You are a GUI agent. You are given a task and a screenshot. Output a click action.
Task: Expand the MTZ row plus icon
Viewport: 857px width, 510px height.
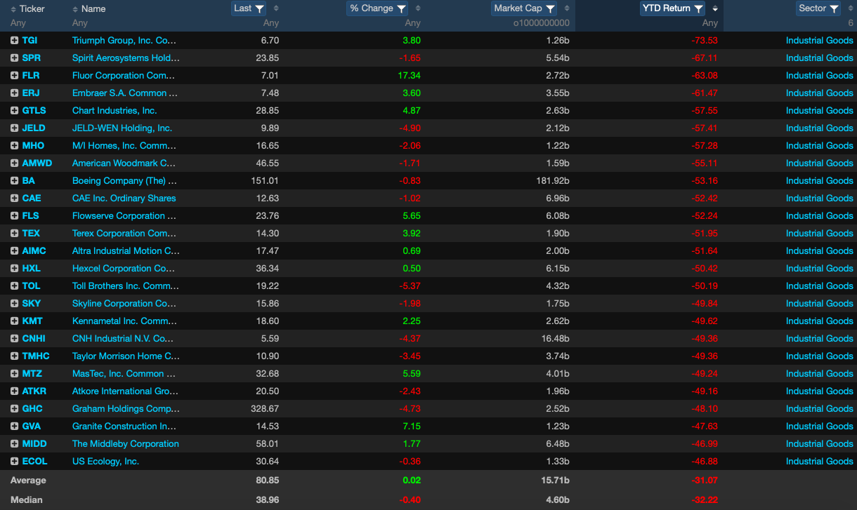click(14, 374)
